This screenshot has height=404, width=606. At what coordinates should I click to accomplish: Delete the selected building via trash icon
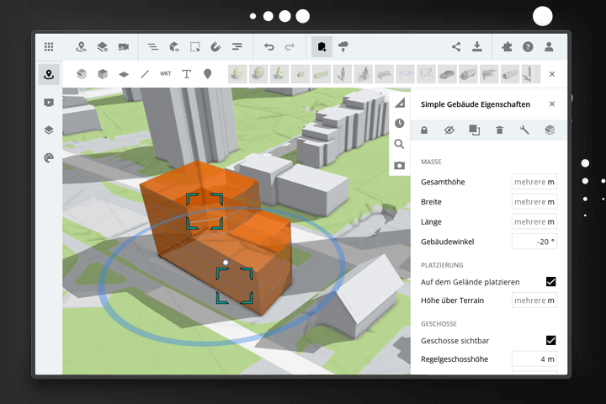(x=499, y=130)
